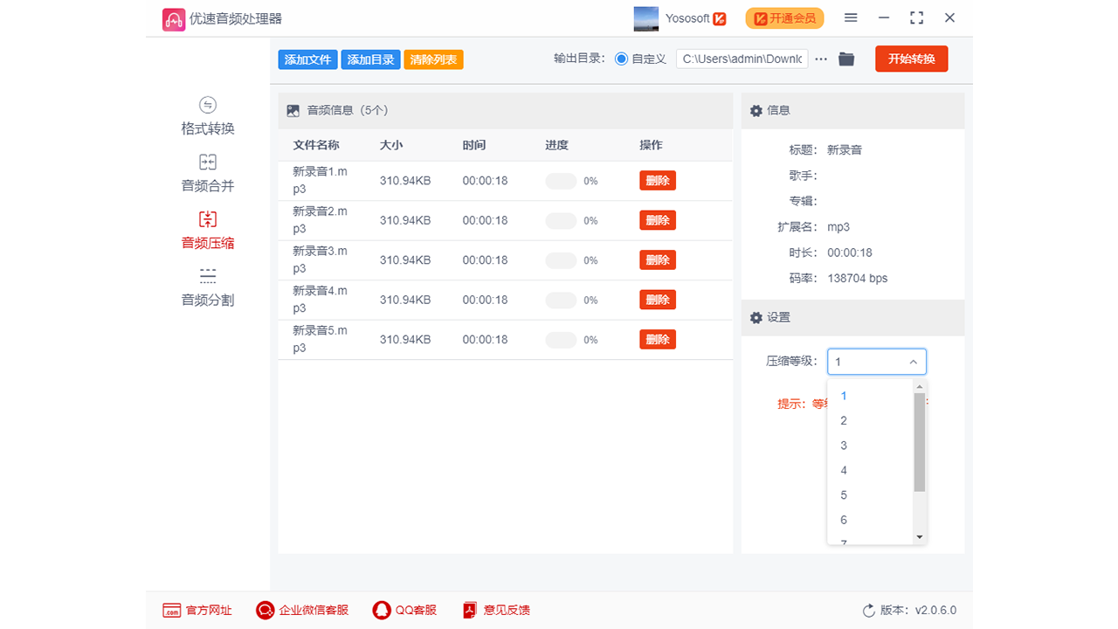Click the 开通会员 membership button
The image size is (1118, 629).
click(783, 17)
